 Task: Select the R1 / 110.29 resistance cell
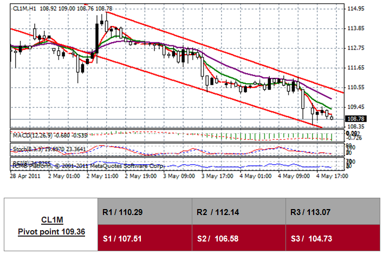[x=145, y=211]
